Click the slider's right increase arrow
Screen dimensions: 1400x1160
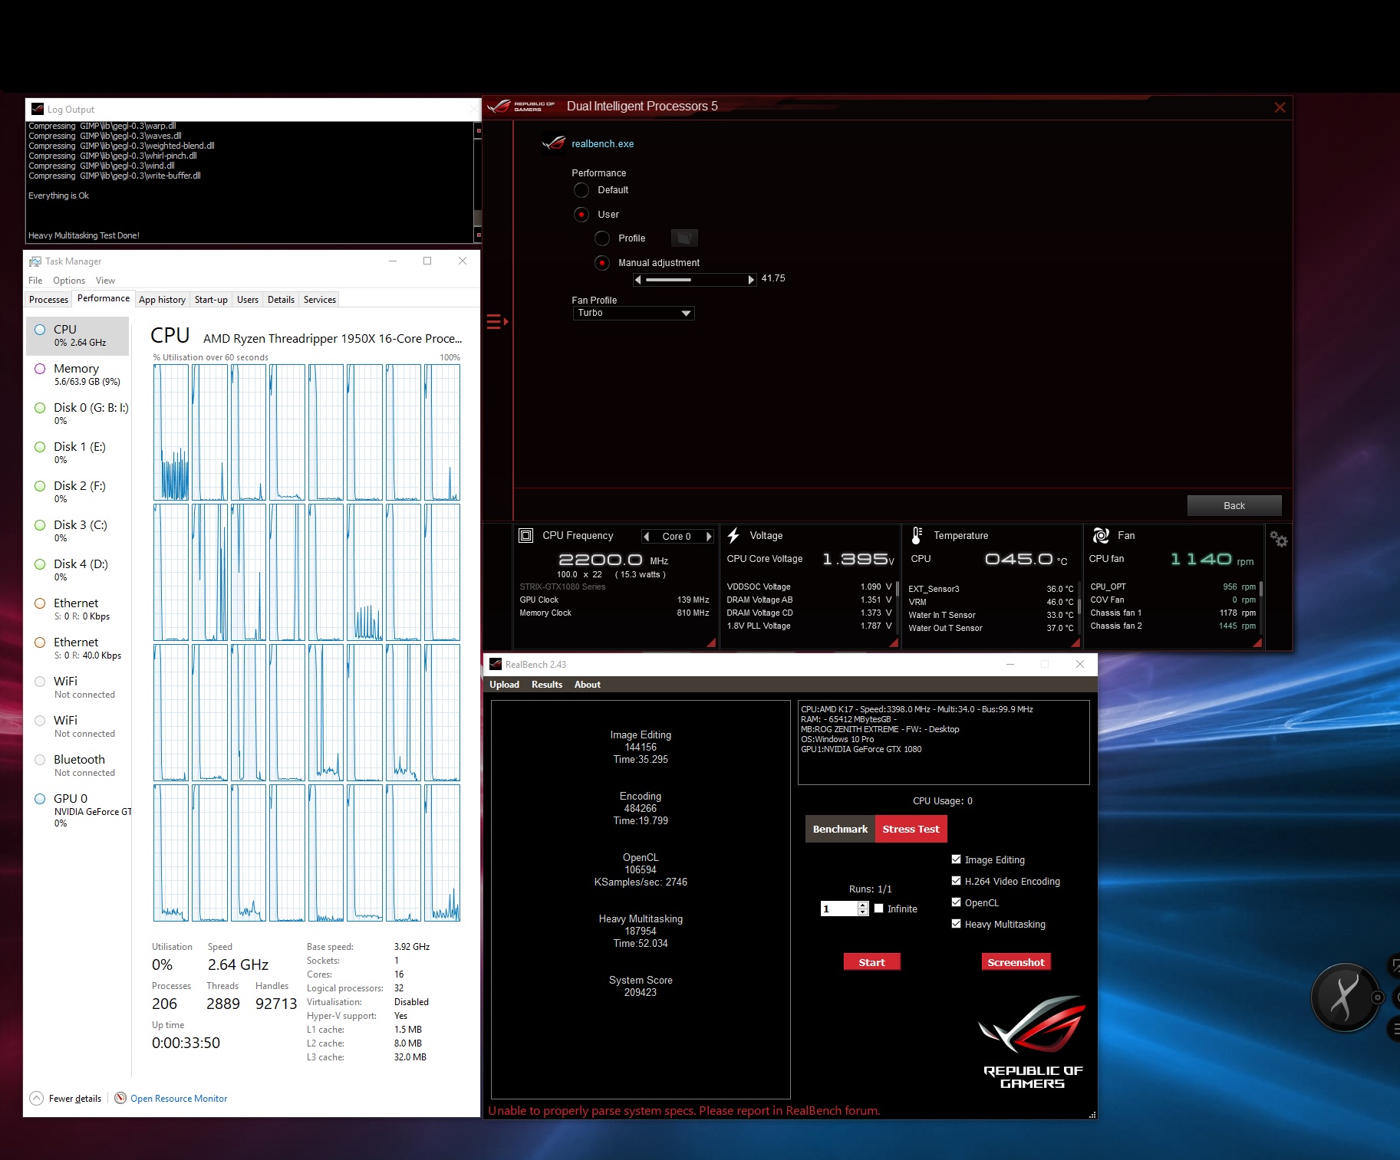752,280
